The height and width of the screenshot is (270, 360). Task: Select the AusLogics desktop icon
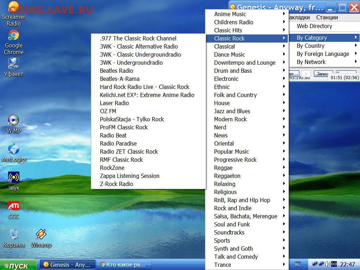click(x=14, y=153)
